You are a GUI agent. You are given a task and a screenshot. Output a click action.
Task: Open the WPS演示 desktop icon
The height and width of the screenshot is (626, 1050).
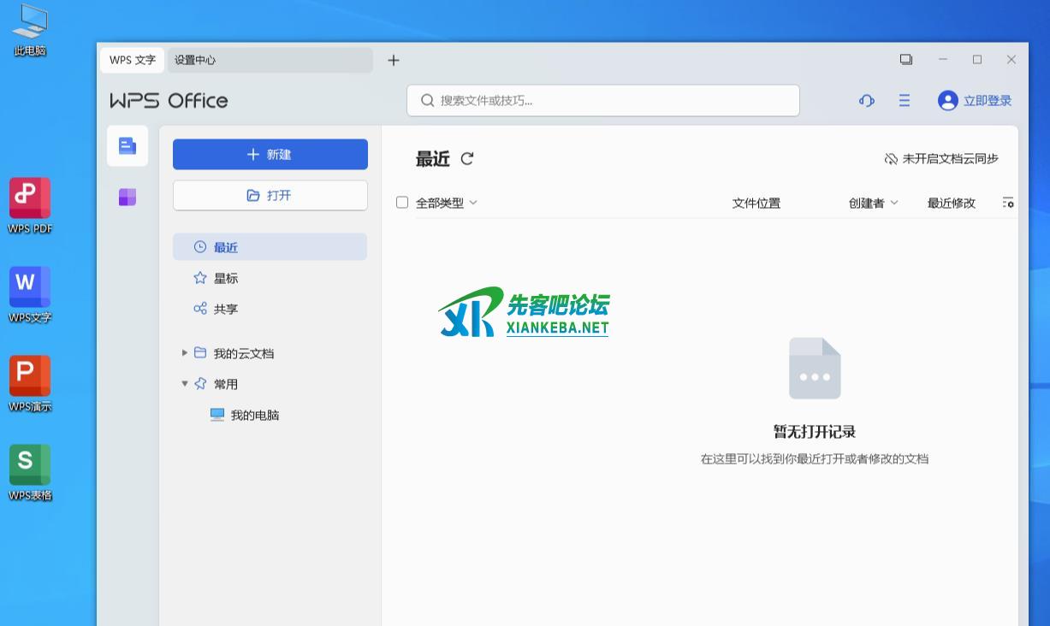click(x=30, y=377)
